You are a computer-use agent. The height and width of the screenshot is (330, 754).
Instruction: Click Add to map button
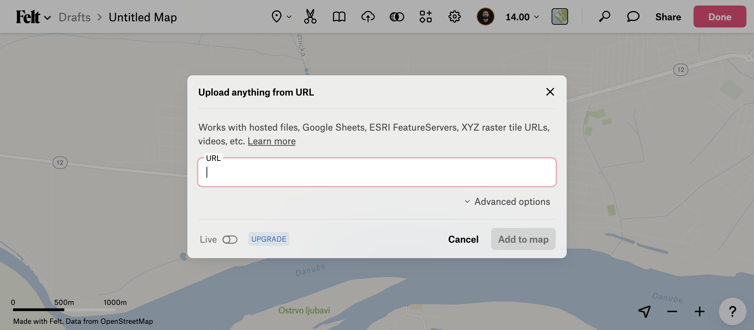coord(523,239)
